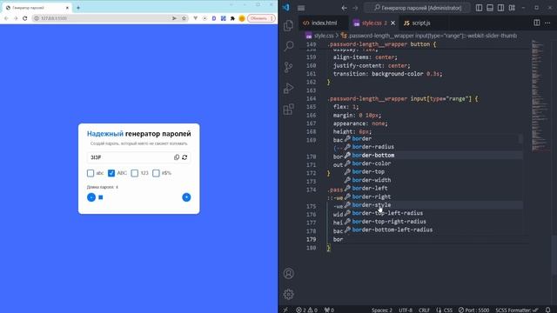
Task: Click line number 164 in the gutter
Action: click(x=312, y=98)
